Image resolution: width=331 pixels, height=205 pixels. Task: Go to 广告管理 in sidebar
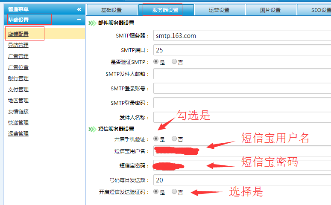pos(18,56)
